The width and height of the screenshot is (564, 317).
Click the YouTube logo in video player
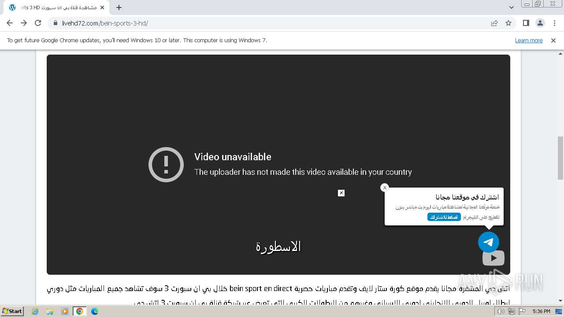[x=493, y=258]
